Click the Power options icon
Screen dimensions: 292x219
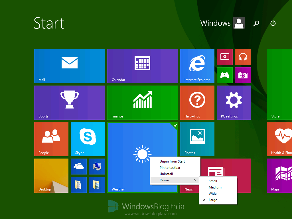coord(273,23)
